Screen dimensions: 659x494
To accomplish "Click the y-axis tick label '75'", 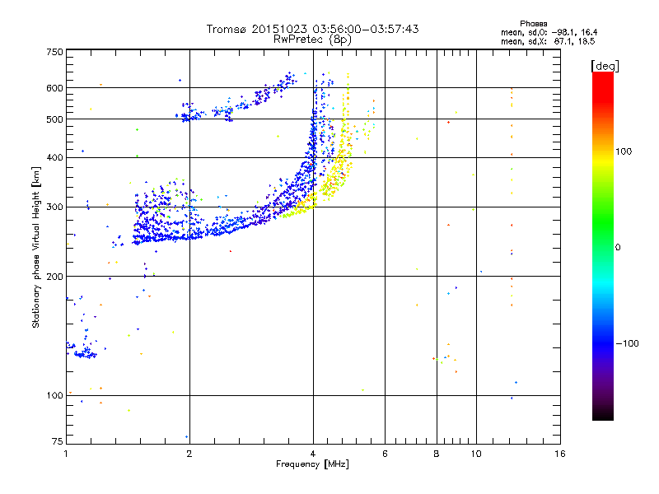I will (58, 441).
